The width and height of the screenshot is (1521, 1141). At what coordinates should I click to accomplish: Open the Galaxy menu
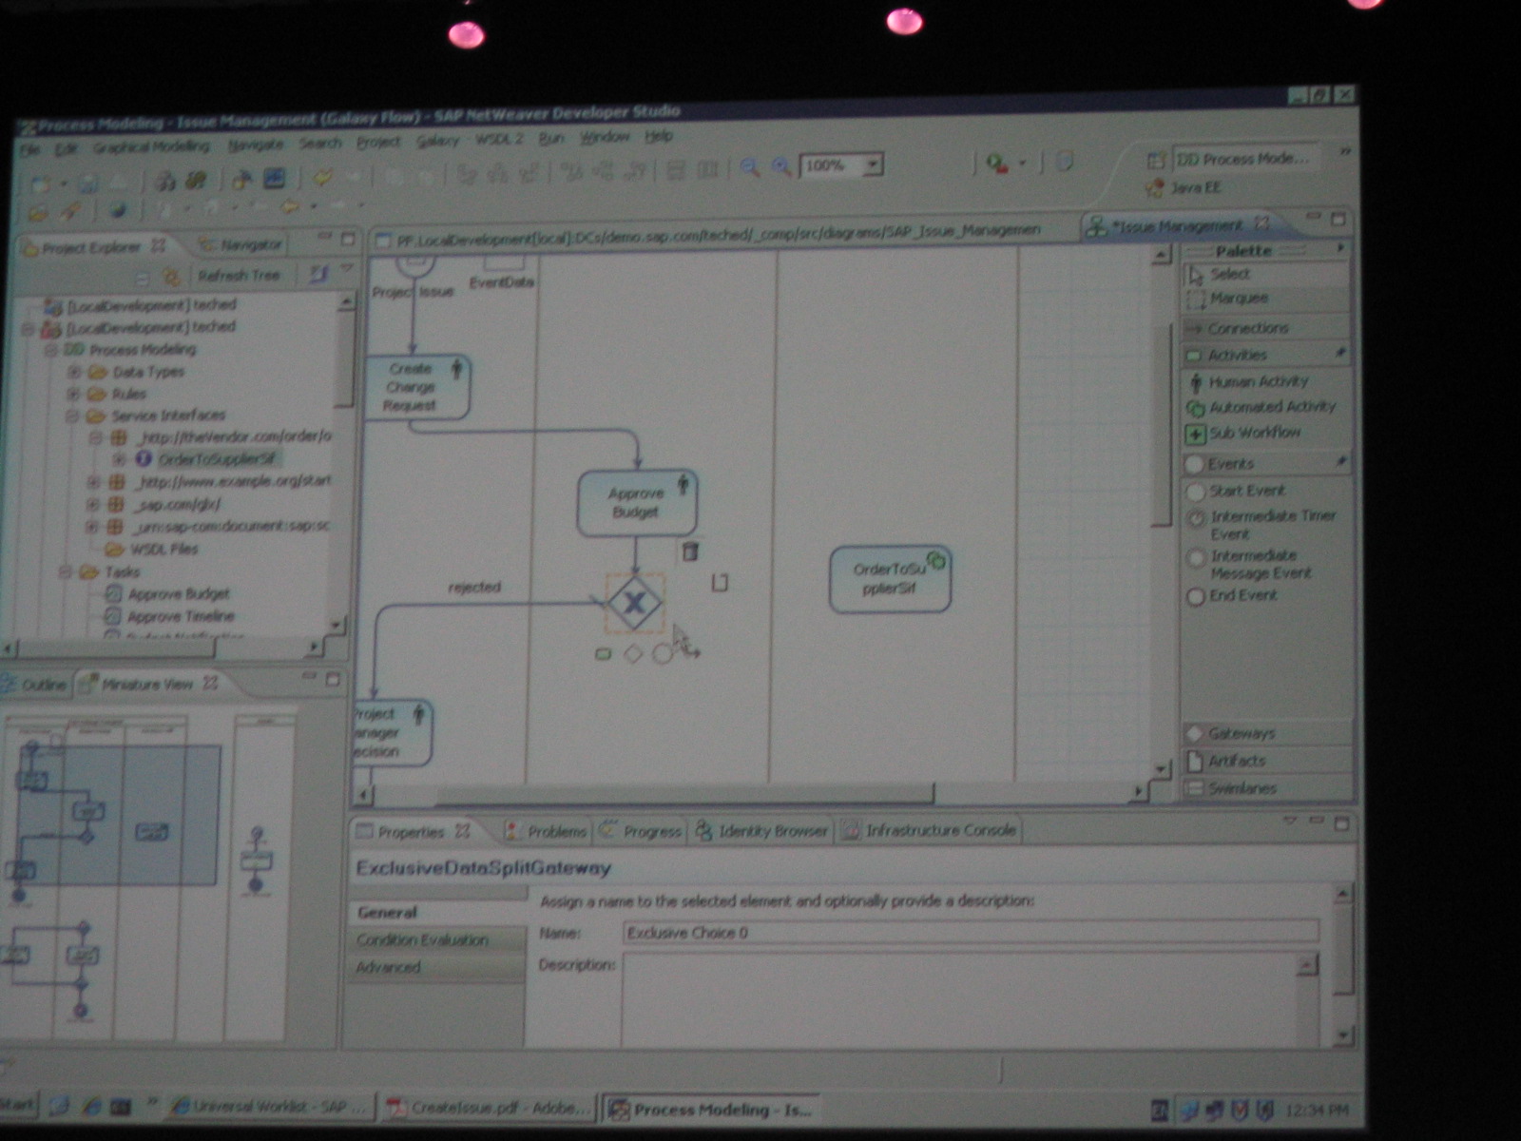[x=437, y=141]
